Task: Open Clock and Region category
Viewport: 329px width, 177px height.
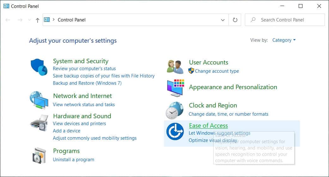Action: tap(213, 105)
